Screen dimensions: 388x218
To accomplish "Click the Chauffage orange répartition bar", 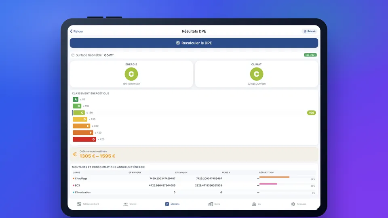I will pos(274,177).
